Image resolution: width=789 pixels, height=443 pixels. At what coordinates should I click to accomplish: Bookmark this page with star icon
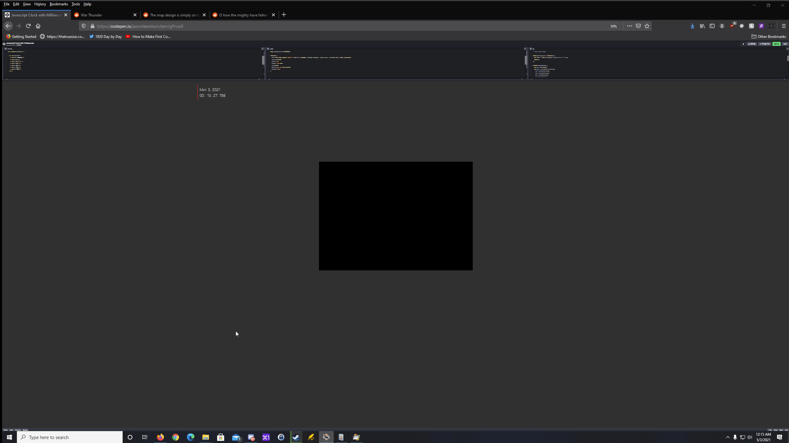(x=647, y=26)
